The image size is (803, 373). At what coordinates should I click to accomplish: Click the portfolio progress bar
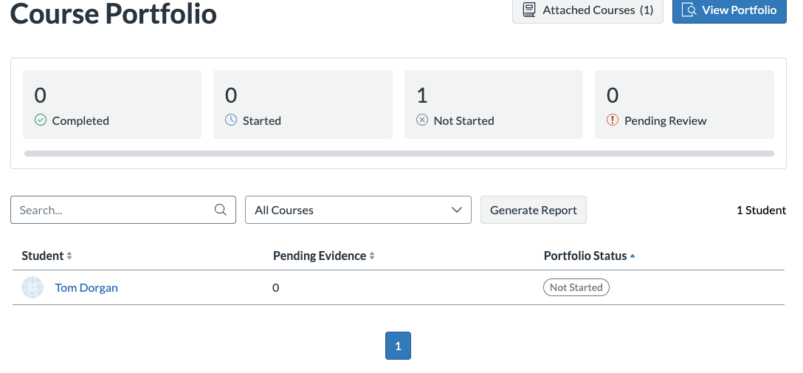click(x=399, y=154)
